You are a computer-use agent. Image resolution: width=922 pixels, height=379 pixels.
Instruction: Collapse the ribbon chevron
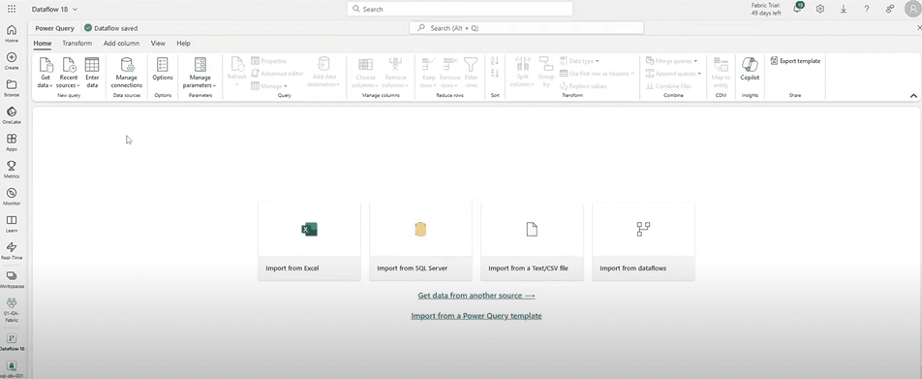pos(913,95)
